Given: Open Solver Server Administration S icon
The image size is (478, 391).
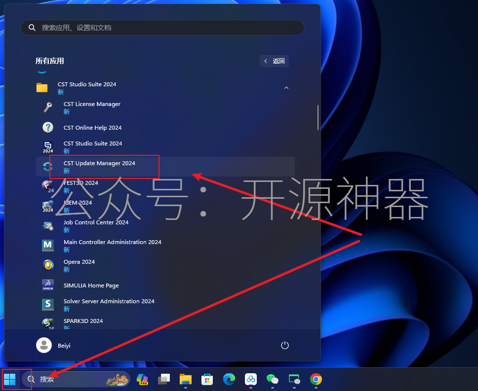Looking at the screenshot, I should 48,305.
